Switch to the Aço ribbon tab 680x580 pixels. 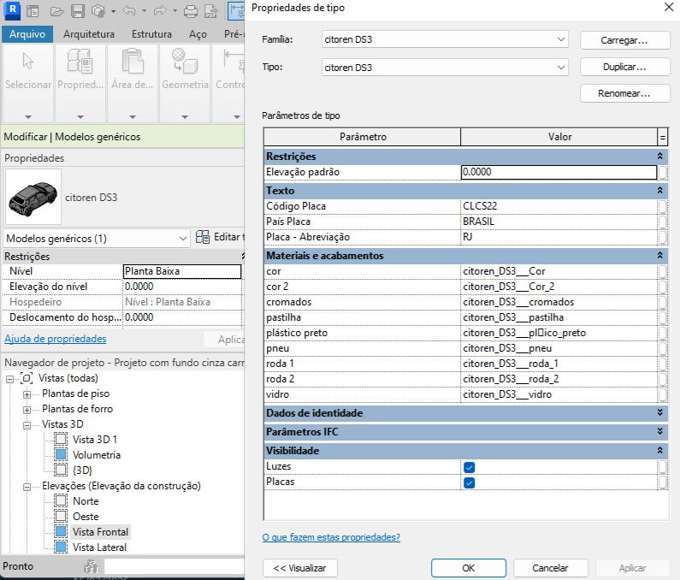tap(198, 34)
